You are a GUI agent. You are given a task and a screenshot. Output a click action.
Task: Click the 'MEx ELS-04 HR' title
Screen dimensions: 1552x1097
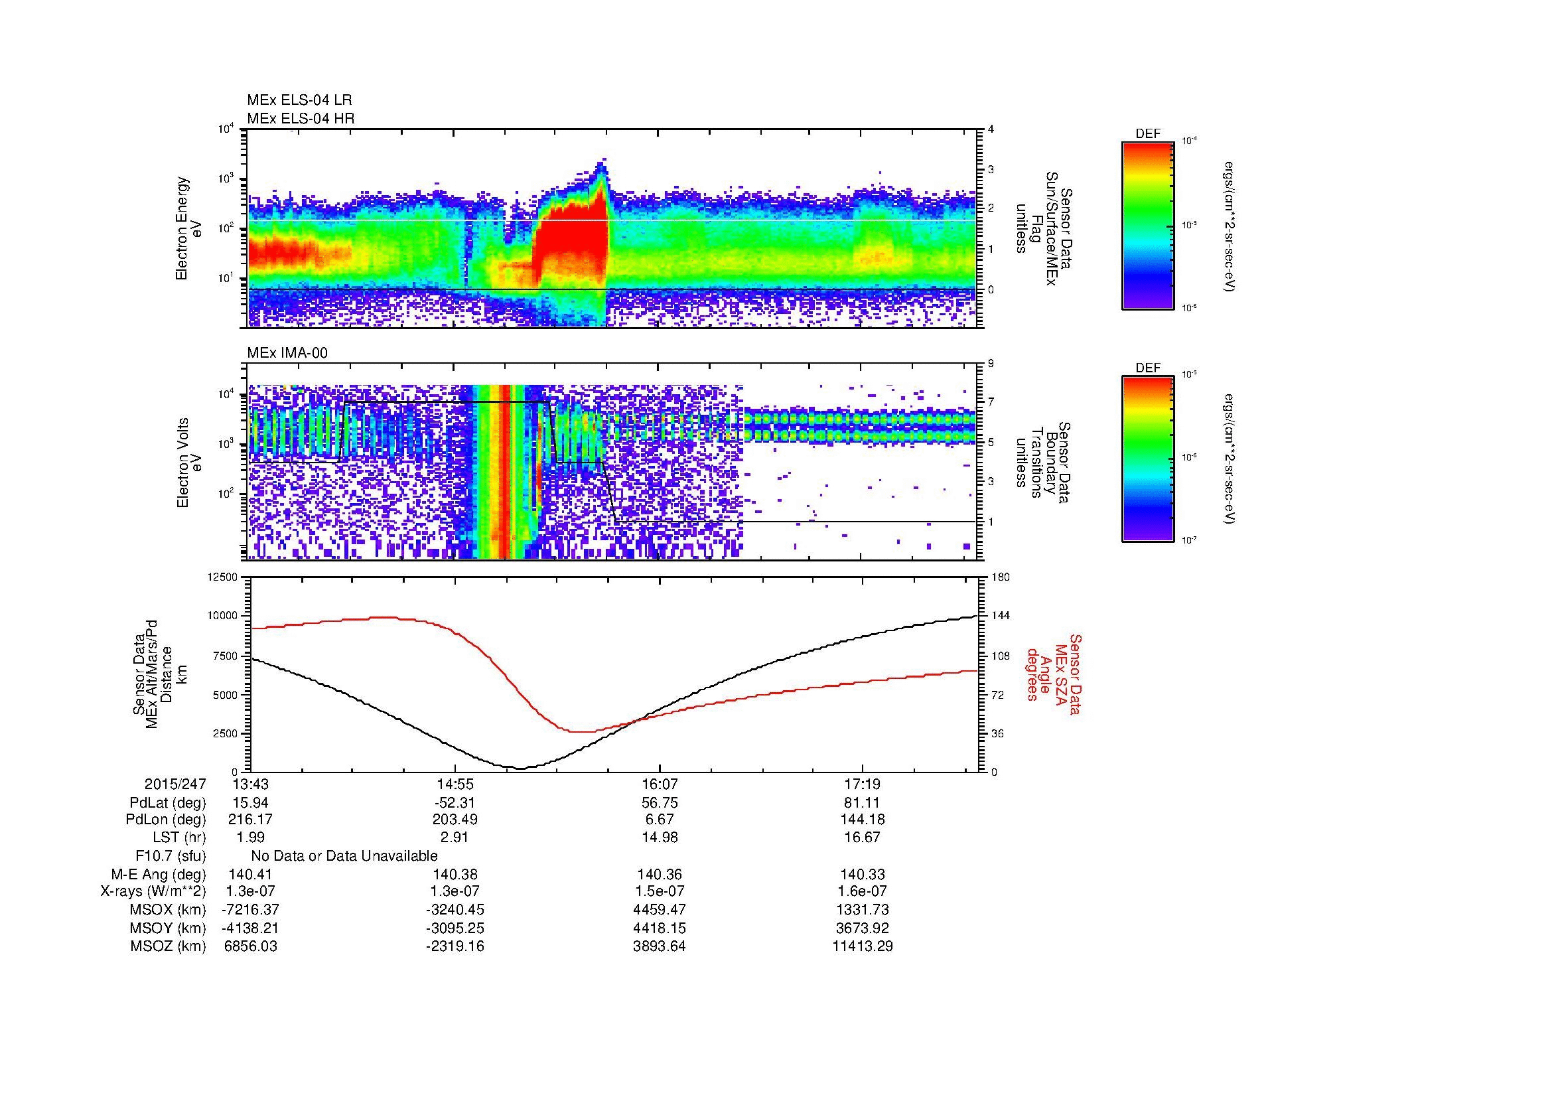point(301,118)
